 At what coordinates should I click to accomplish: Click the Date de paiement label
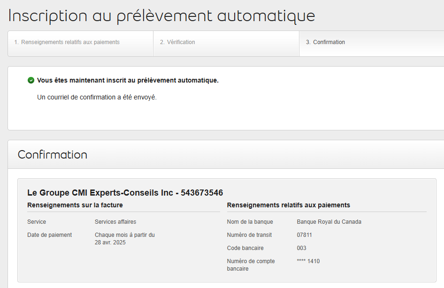click(50, 235)
